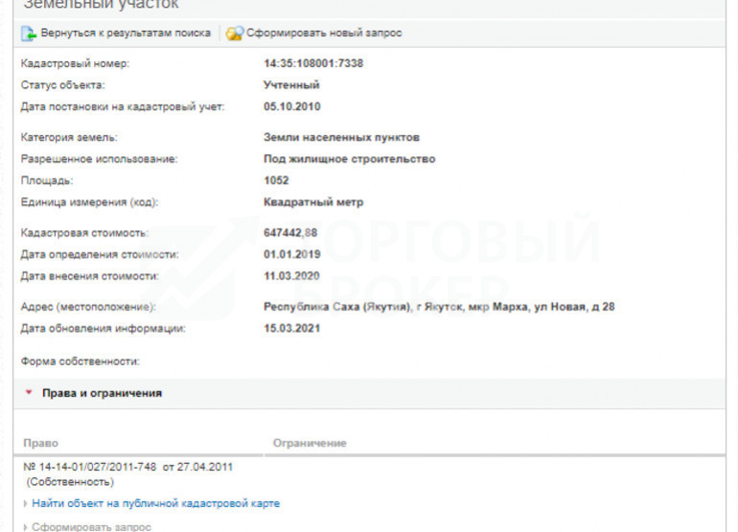The width and height of the screenshot is (738, 532).
Task: Open bottom 'Сформировать запрос' link
Action: [91, 527]
